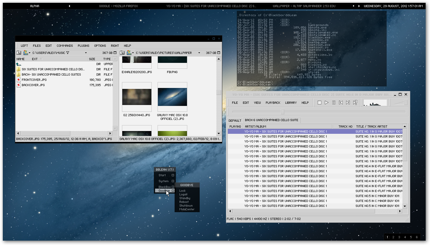The image size is (430, 245).
Task: Click the up-directory arrow entry in Music panel
Action: (19, 64)
